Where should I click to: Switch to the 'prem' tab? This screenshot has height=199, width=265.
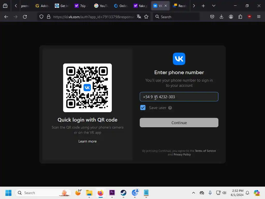[25, 6]
